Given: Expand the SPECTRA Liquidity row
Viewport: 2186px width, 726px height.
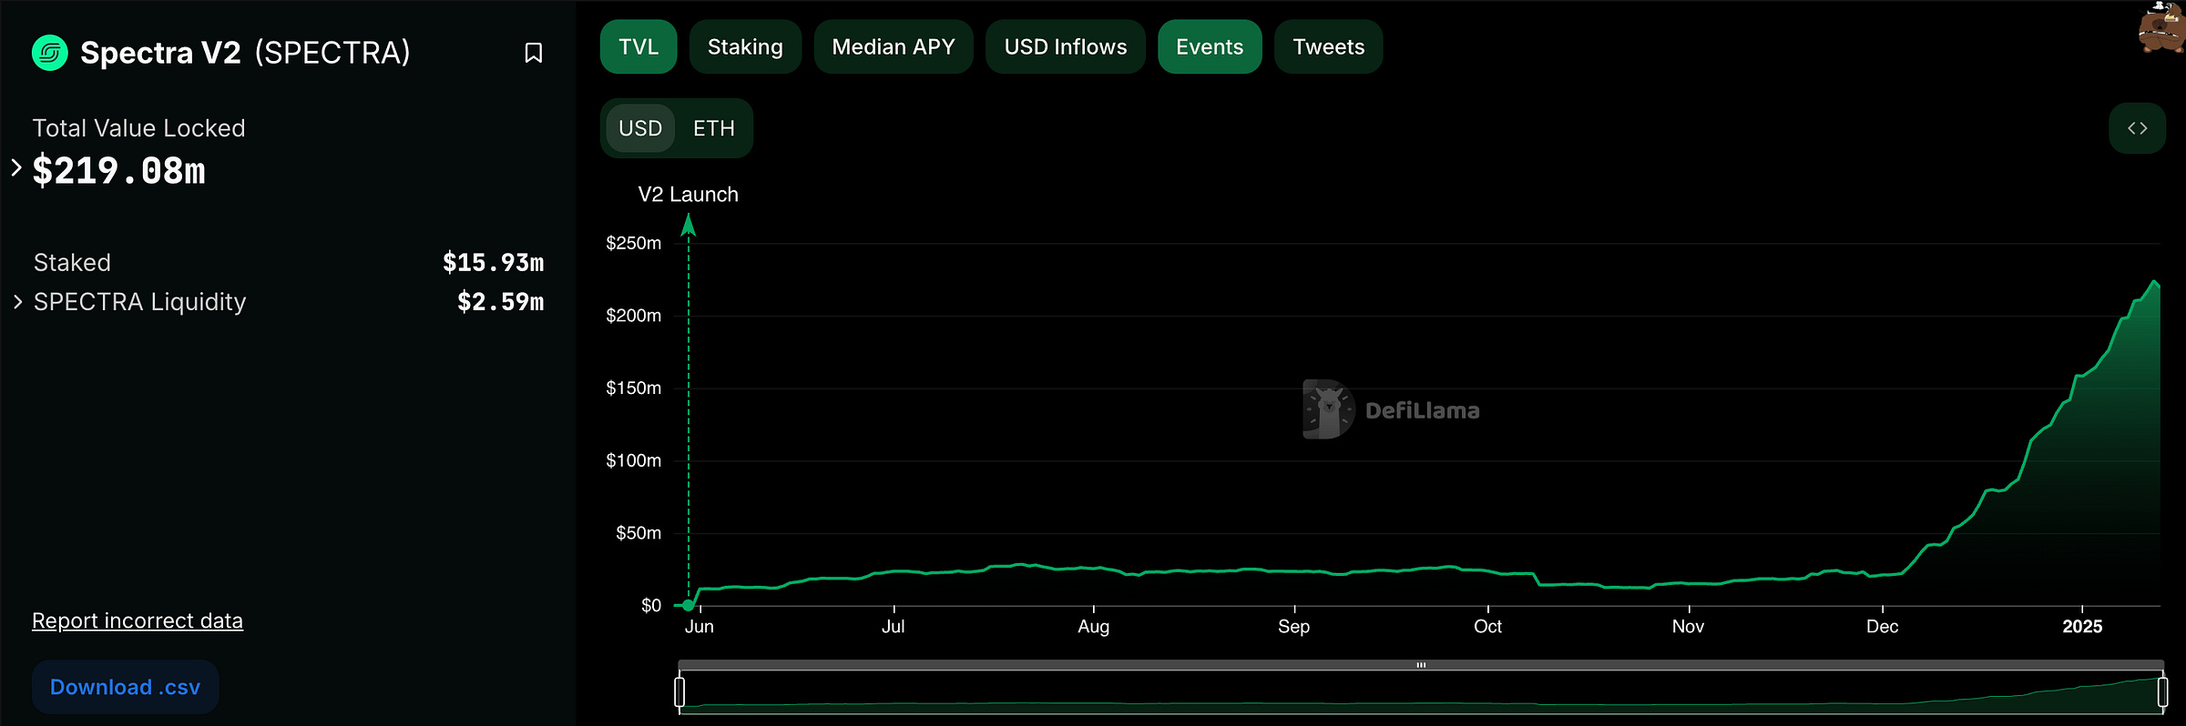Looking at the screenshot, I should (x=17, y=302).
